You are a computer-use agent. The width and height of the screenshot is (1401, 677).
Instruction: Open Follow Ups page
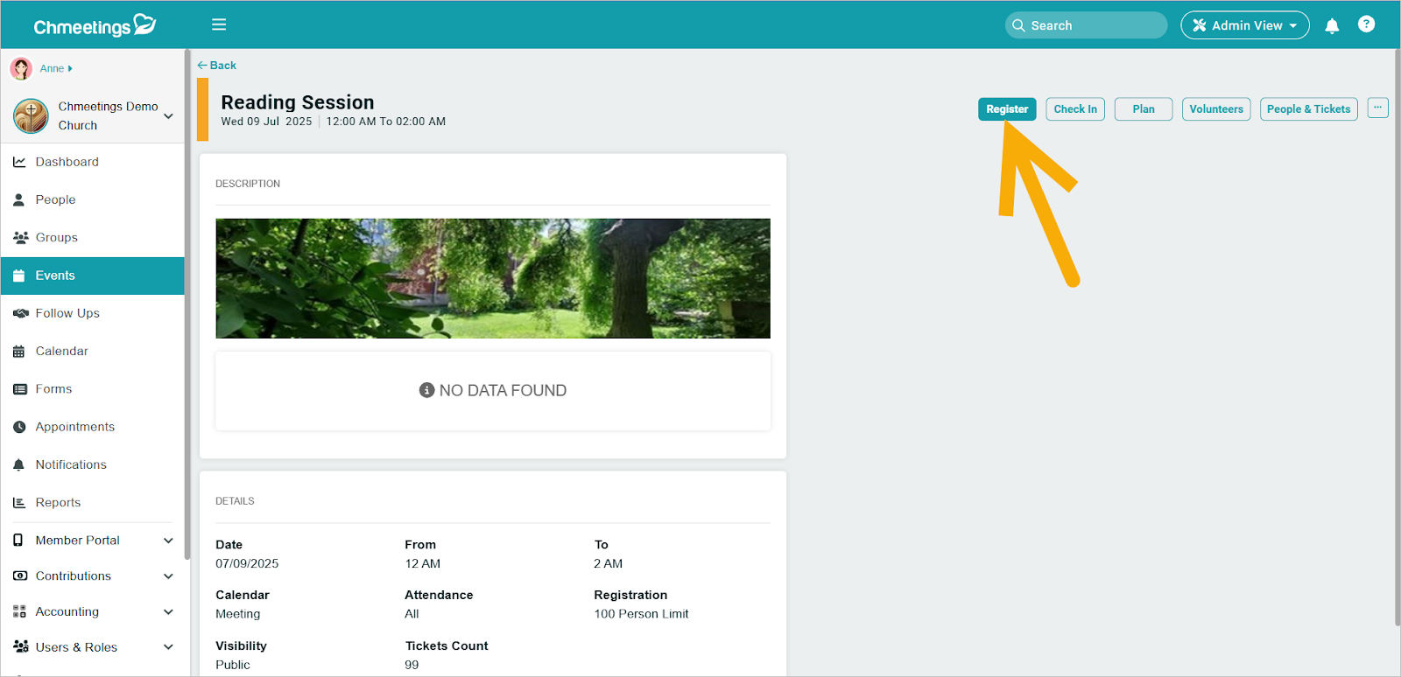click(93, 313)
